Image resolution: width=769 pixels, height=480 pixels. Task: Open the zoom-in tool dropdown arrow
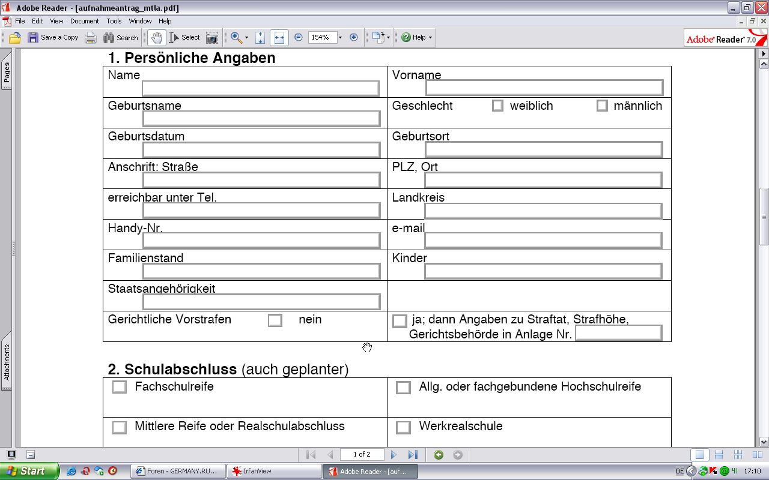246,38
